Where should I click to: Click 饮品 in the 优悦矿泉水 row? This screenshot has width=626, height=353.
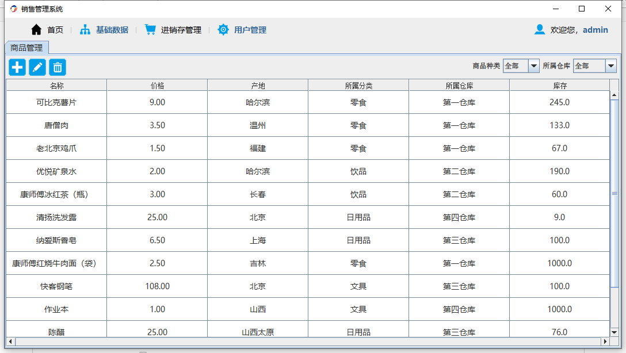[x=358, y=171]
